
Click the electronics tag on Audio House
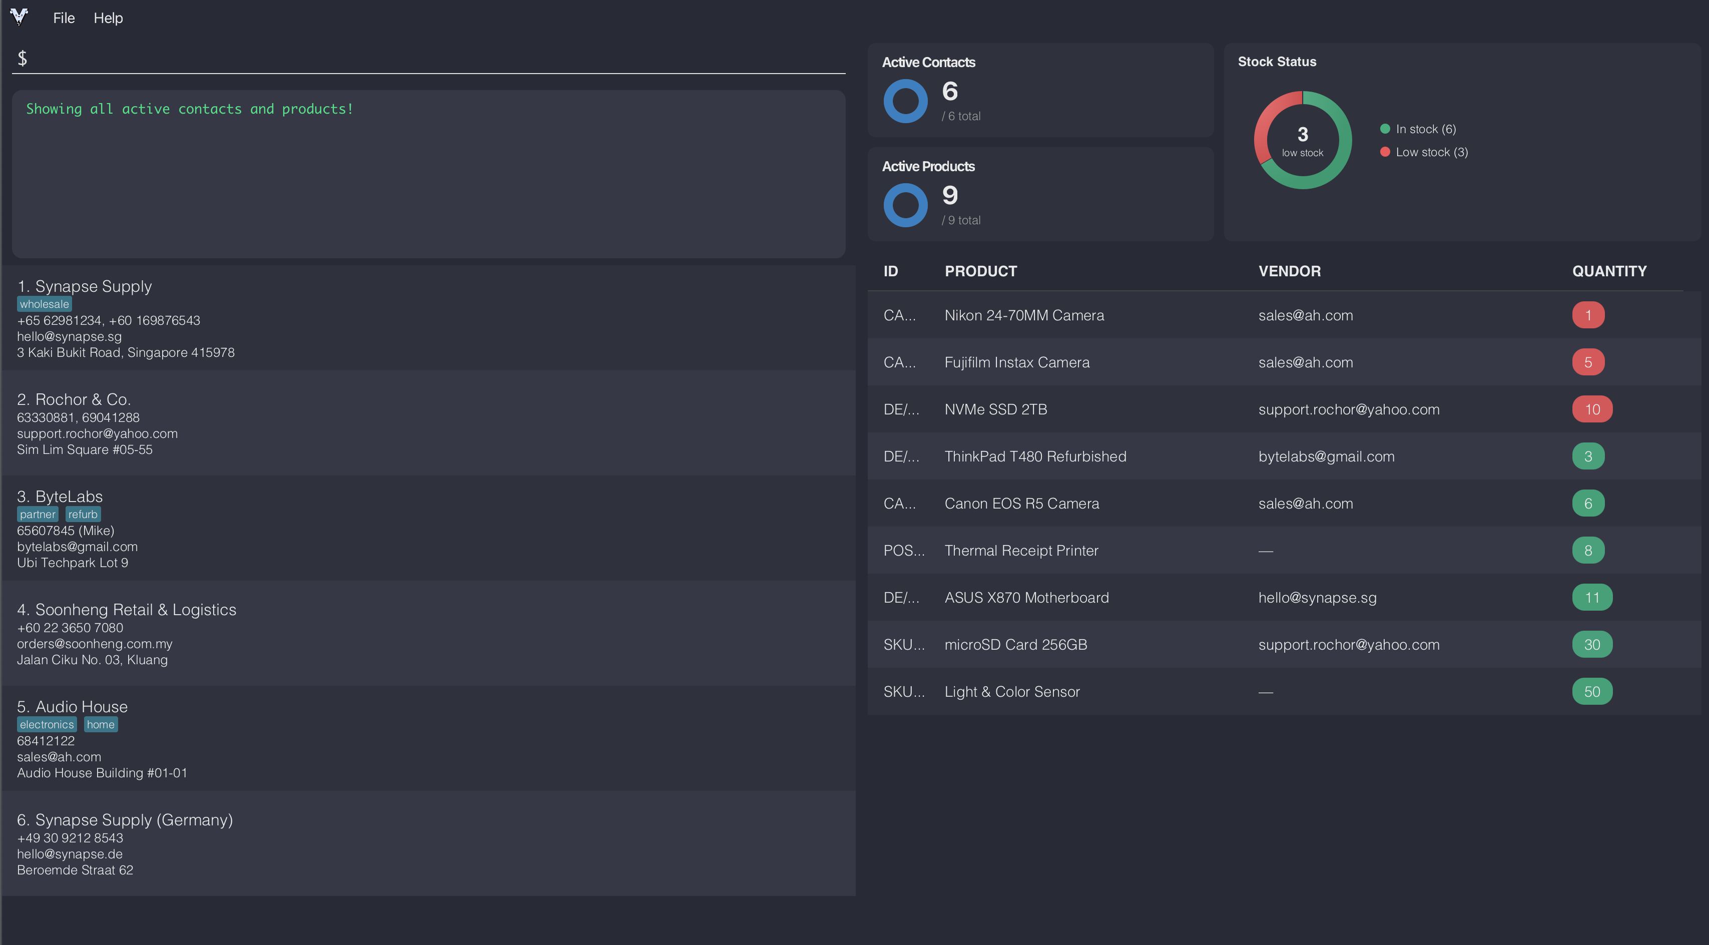[x=47, y=725]
